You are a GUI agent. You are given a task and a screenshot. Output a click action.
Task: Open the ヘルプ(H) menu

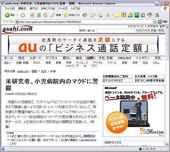[75, 9]
